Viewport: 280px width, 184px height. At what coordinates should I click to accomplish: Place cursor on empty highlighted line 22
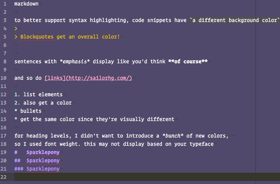(x=147, y=177)
